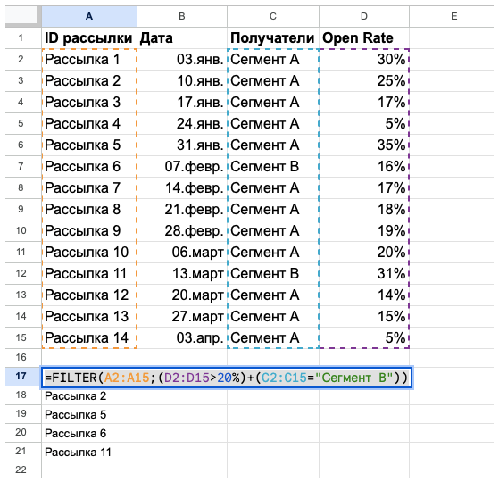
Task: Select column E header
Action: (x=453, y=16)
